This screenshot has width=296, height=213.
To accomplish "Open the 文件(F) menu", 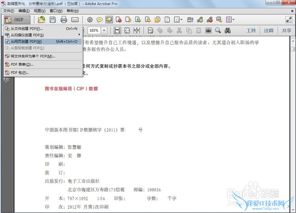I will click(x=9, y=11).
